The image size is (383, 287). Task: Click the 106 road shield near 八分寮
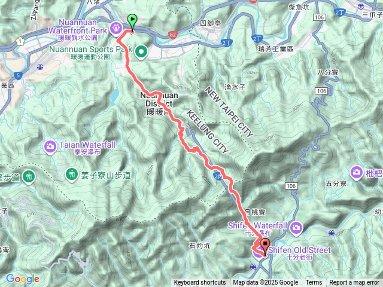pos(321,91)
